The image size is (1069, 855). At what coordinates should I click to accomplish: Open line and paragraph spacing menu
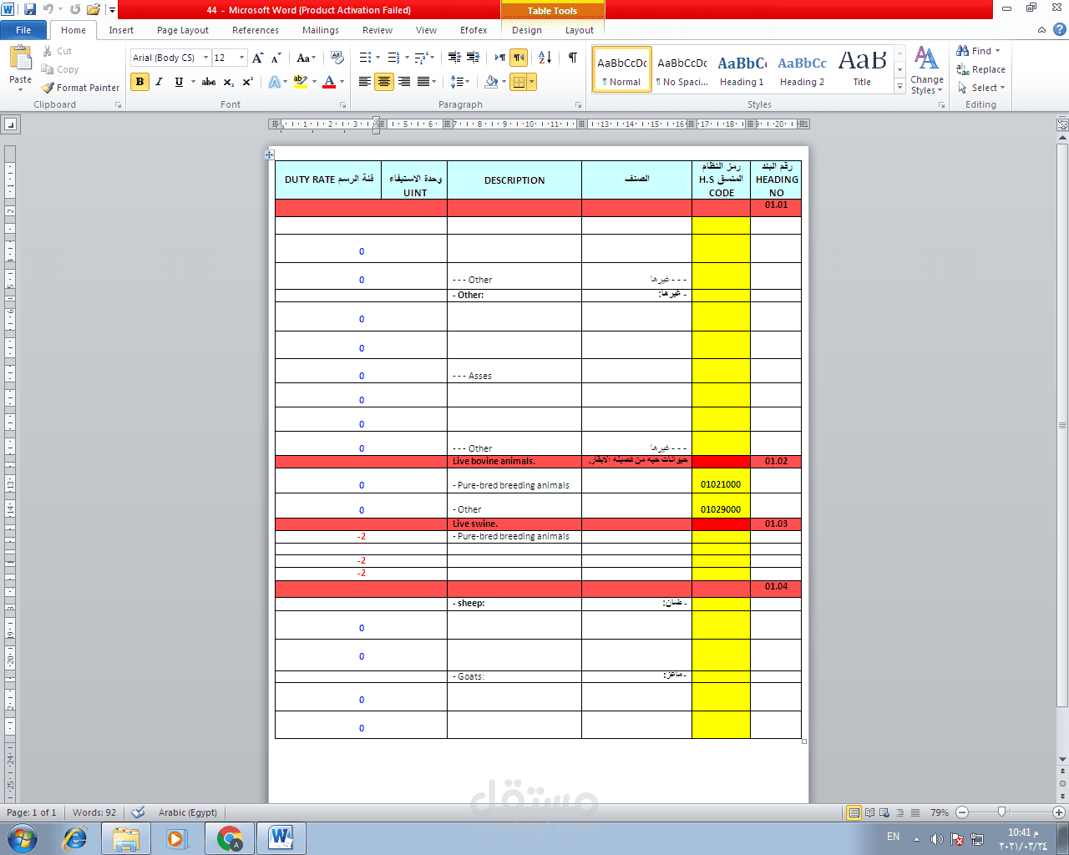[x=459, y=82]
